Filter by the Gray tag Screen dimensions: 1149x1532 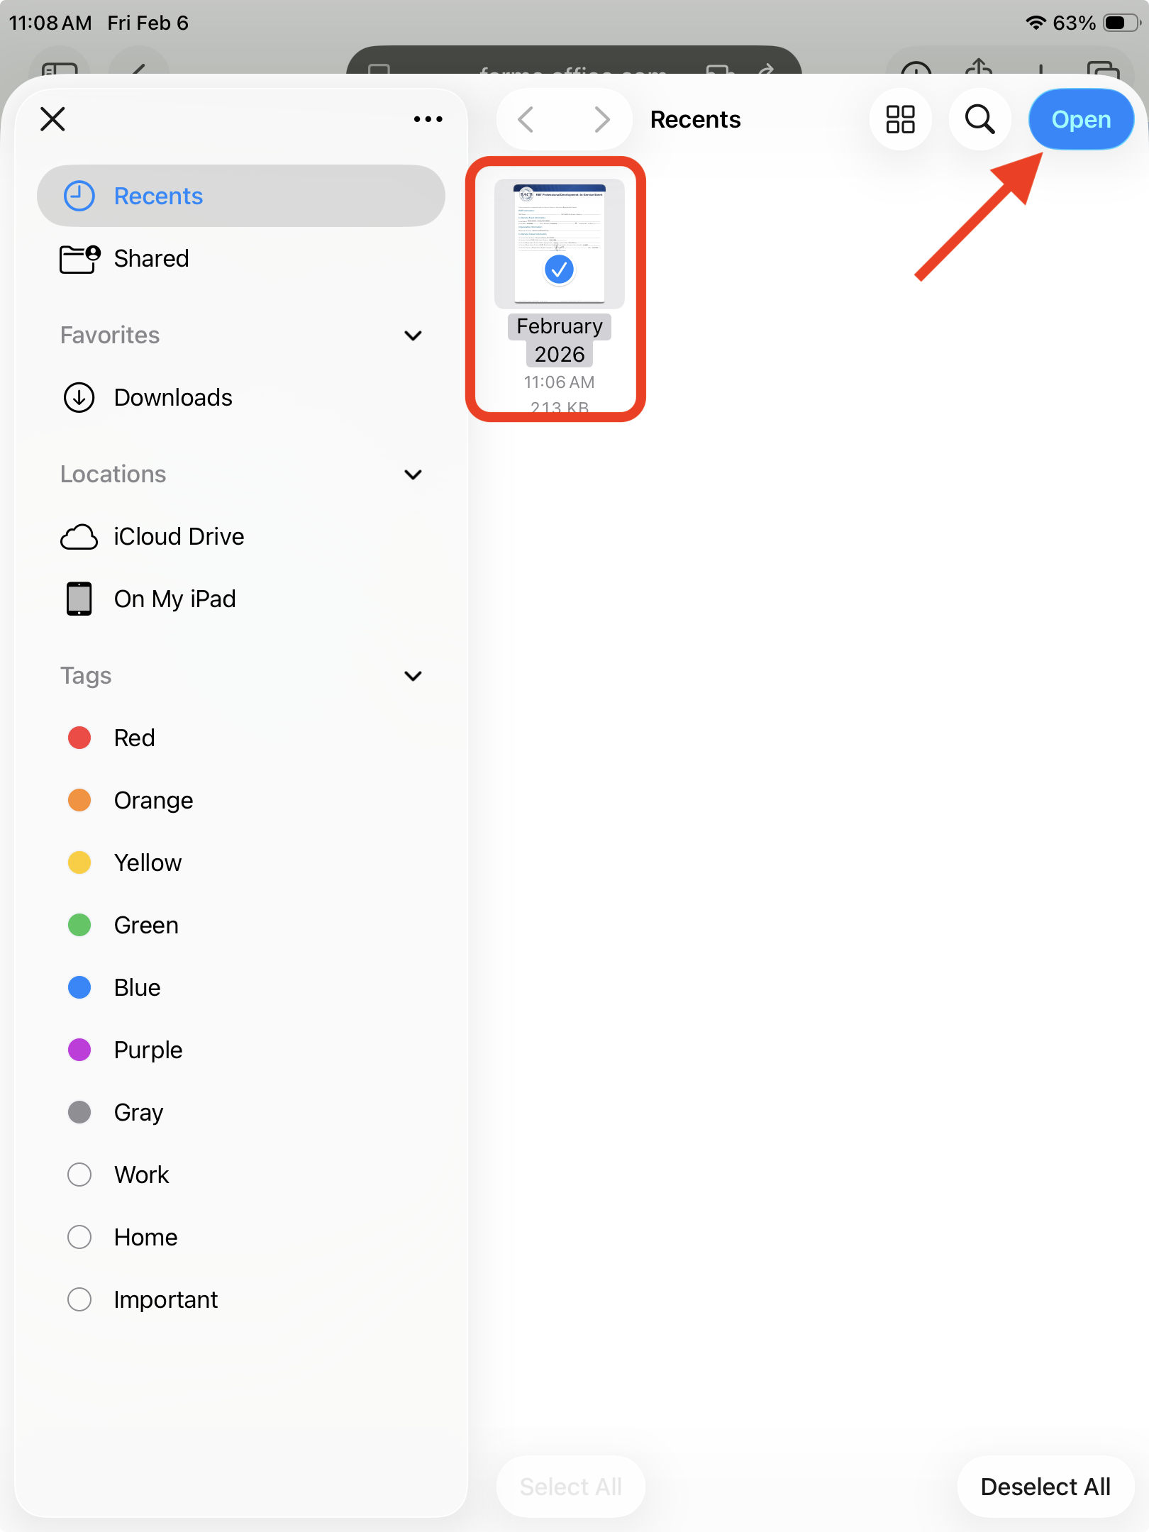tap(241, 1112)
